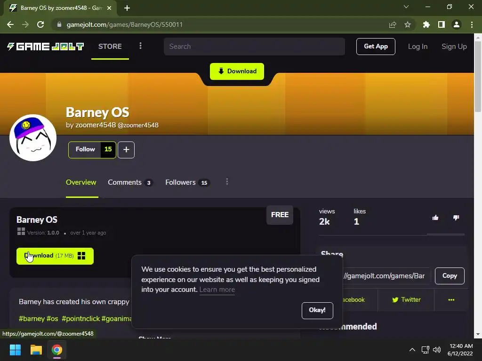
Task: Click the Copy button for share link
Action: pos(450,275)
